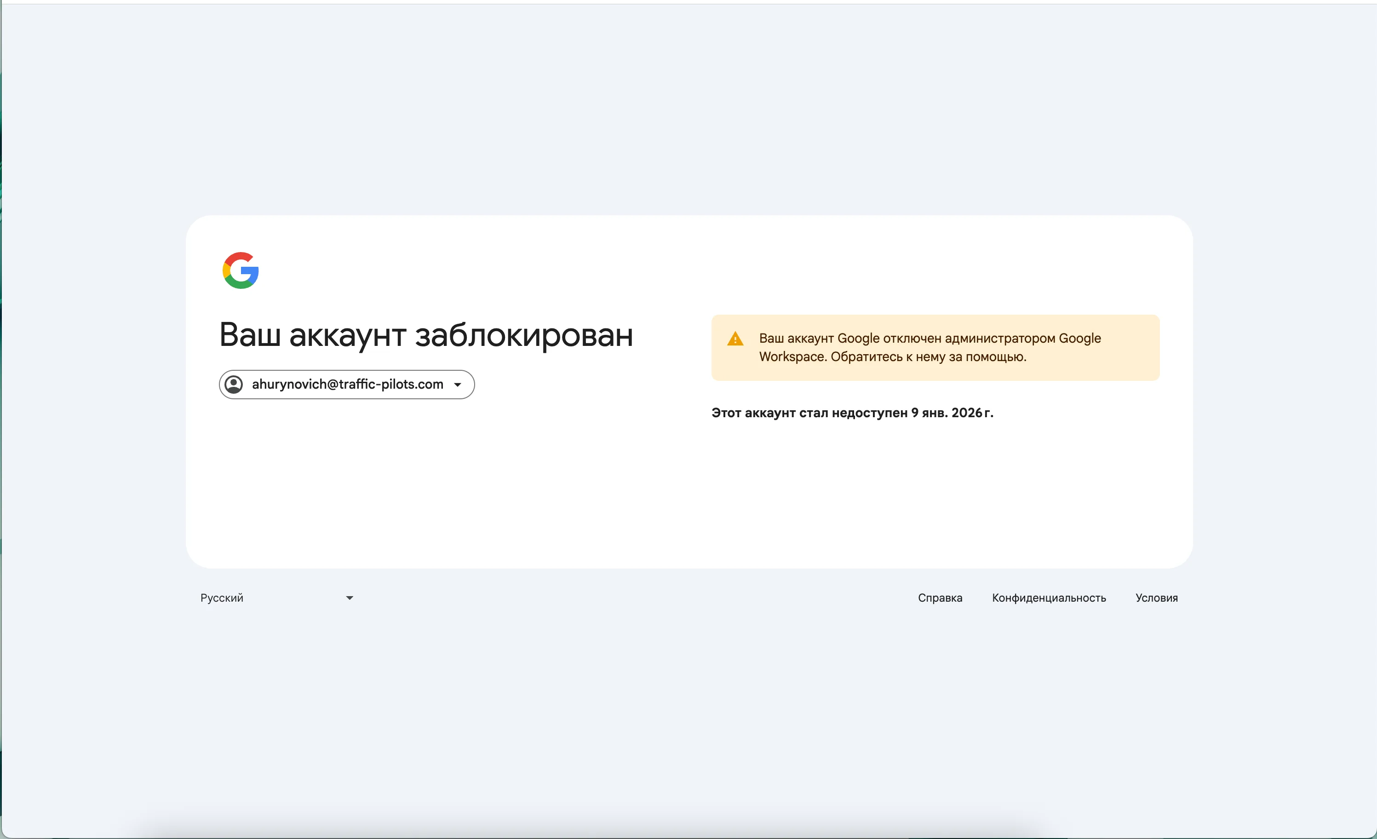Screen dimensions: 1377x839
Task: Click the word "Workspace" in the warning banner
Action: coord(792,356)
